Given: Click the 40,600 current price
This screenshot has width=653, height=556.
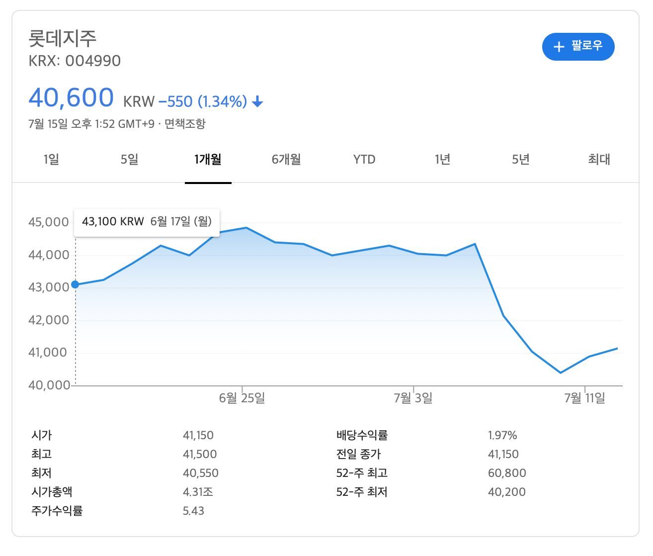Looking at the screenshot, I should click(71, 98).
